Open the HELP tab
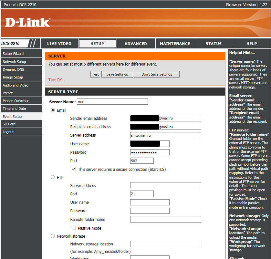 coord(252,44)
